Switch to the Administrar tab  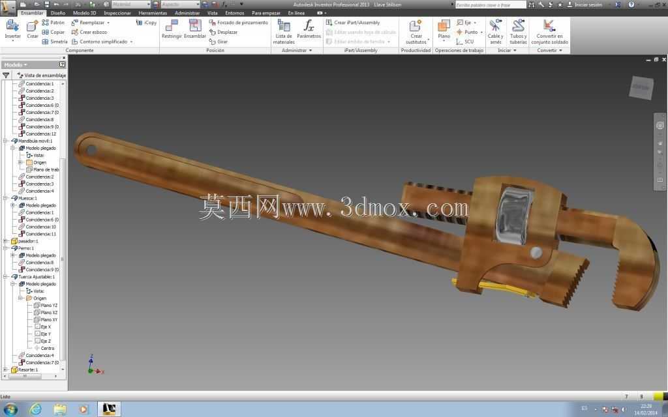(187, 13)
